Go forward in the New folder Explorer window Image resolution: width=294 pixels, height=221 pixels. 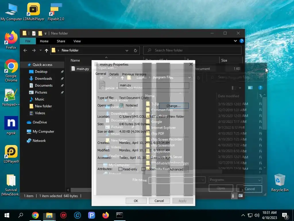[x=34, y=50]
